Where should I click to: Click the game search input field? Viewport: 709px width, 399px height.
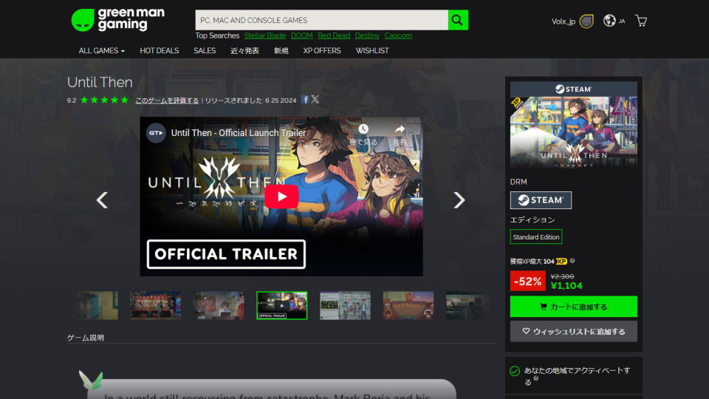pyautogui.click(x=321, y=20)
